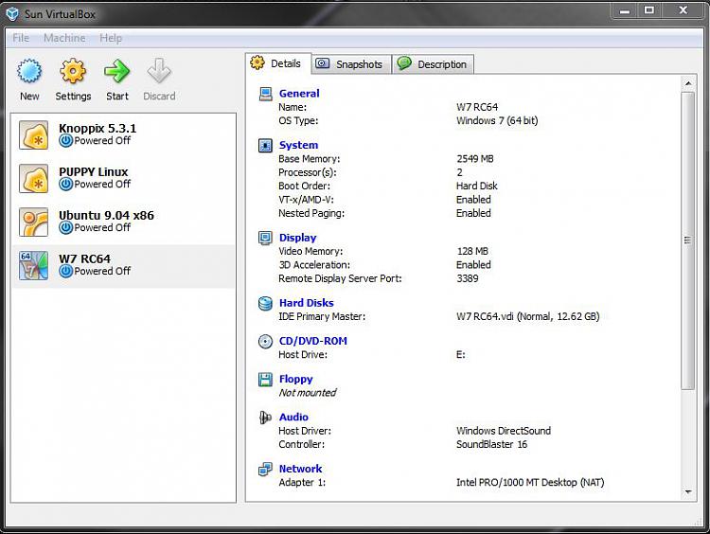Click the 'Not mounted' floppy status

coord(308,393)
